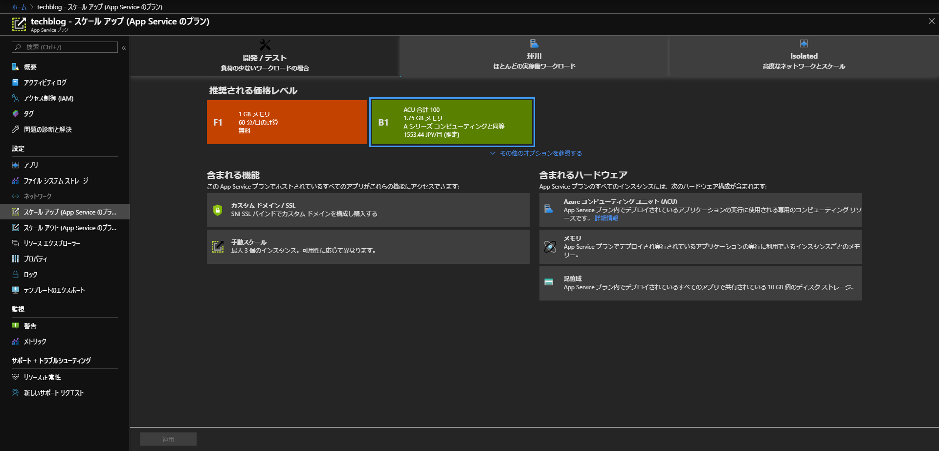Click the 概要 (Overview) icon in sidebar
The image size is (939, 451).
pos(15,67)
